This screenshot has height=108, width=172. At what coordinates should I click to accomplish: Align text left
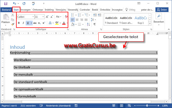tap(73, 20)
